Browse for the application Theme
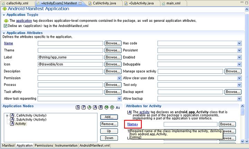249x149 pixels. coord(113,50)
